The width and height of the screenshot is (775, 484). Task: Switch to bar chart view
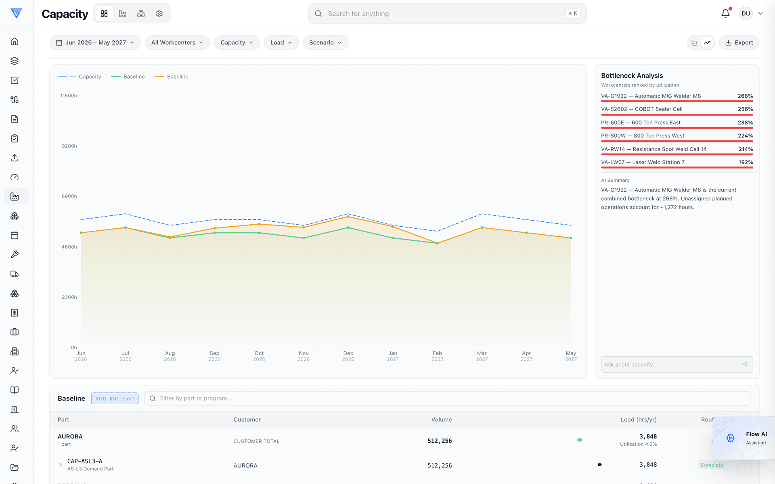point(694,42)
